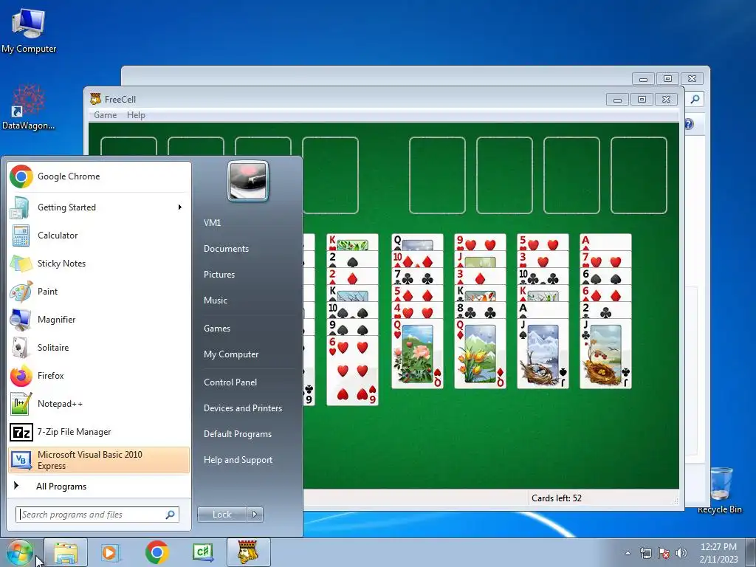The width and height of the screenshot is (756, 567).
Task: Start Solitaire from the Start menu
Action: click(99, 348)
